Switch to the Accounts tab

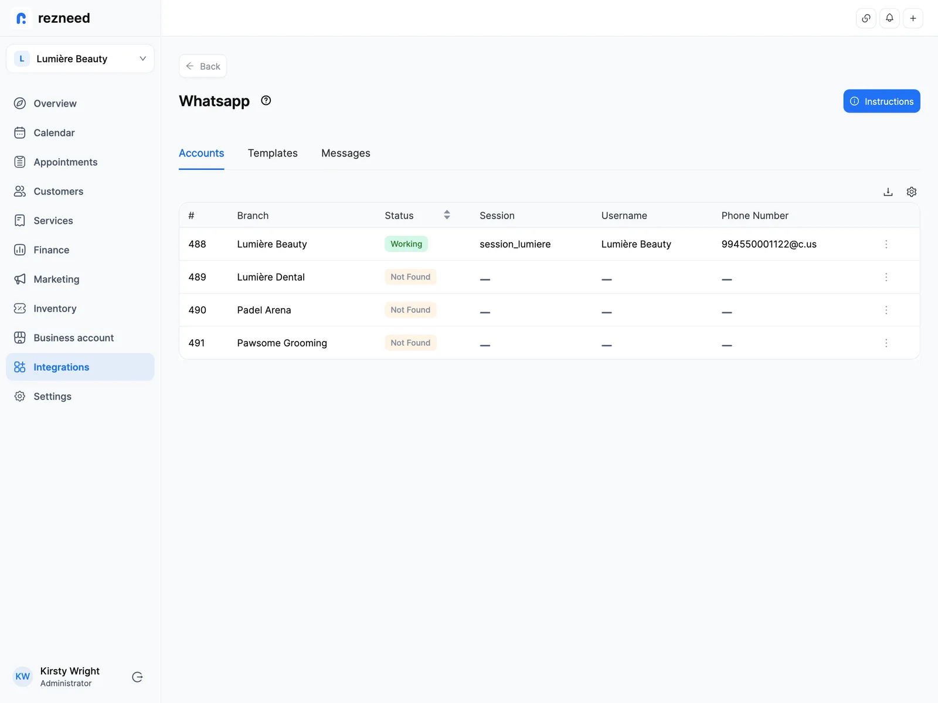pos(201,153)
